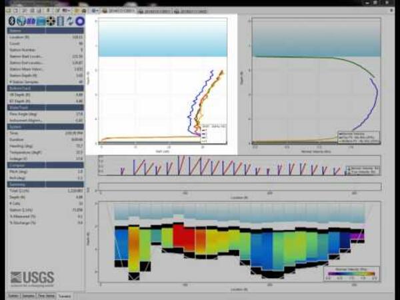Select the Time Series bottom tab
Viewport: 400px width, 300px height.
[x=46, y=295]
